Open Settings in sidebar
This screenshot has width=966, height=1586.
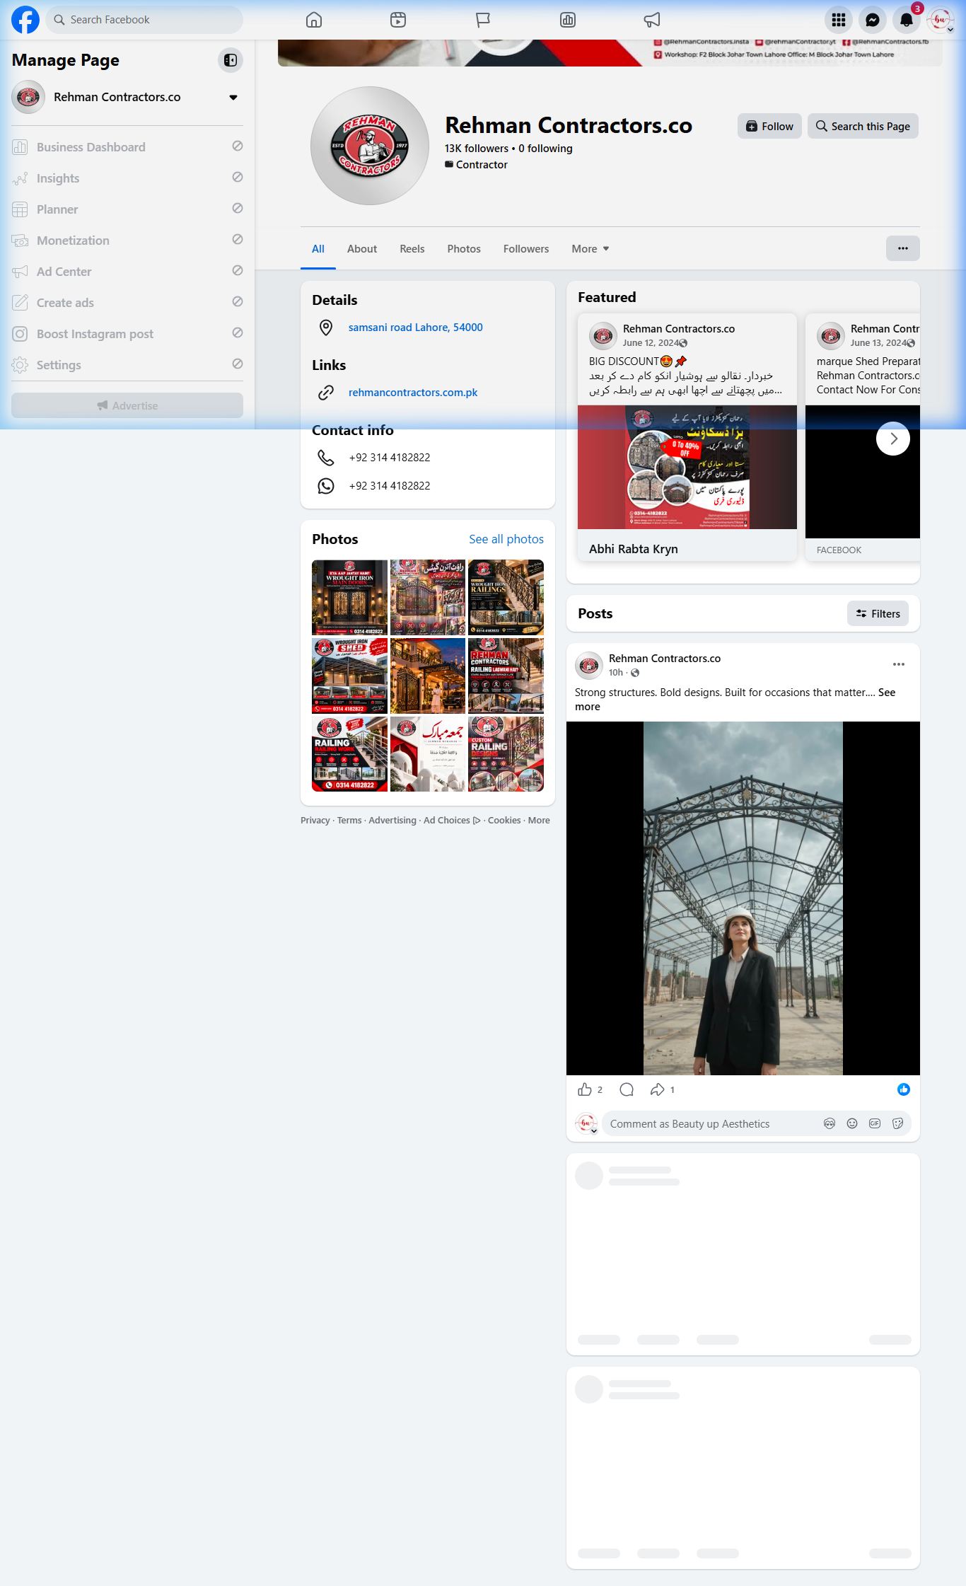click(x=127, y=365)
